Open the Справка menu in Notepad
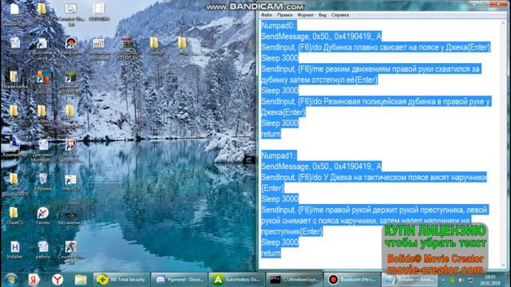Screen dimensions: 511x287 pyautogui.click(x=340, y=15)
